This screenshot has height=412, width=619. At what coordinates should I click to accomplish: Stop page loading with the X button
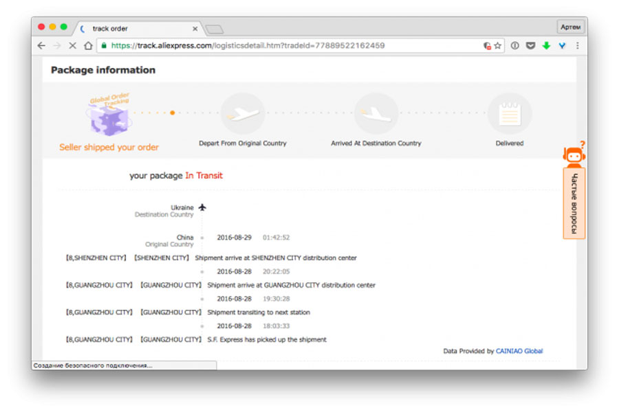73,46
